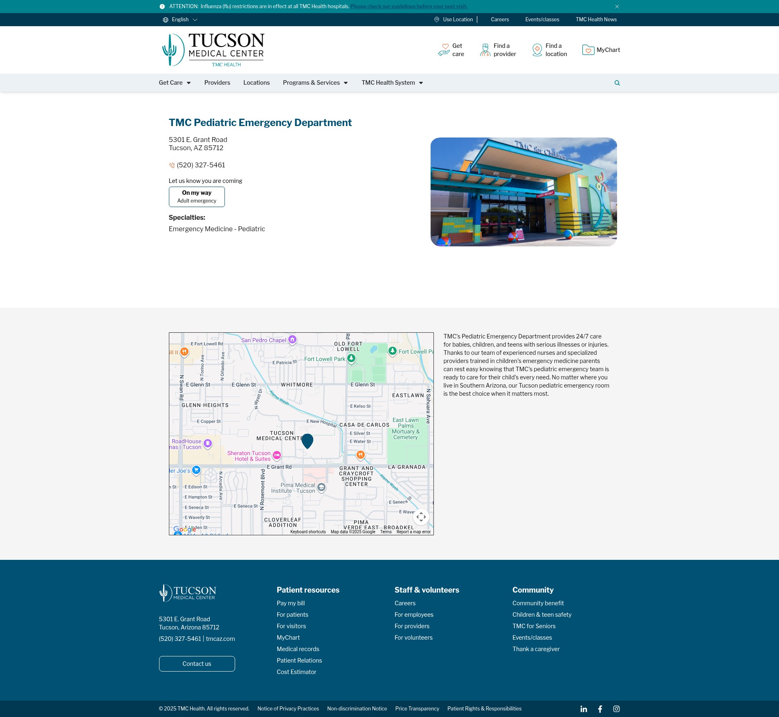Click the Facebook icon in footer
This screenshot has height=717, width=779.
(x=600, y=709)
